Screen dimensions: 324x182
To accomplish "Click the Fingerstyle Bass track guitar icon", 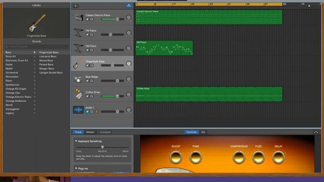I will [x=78, y=64].
